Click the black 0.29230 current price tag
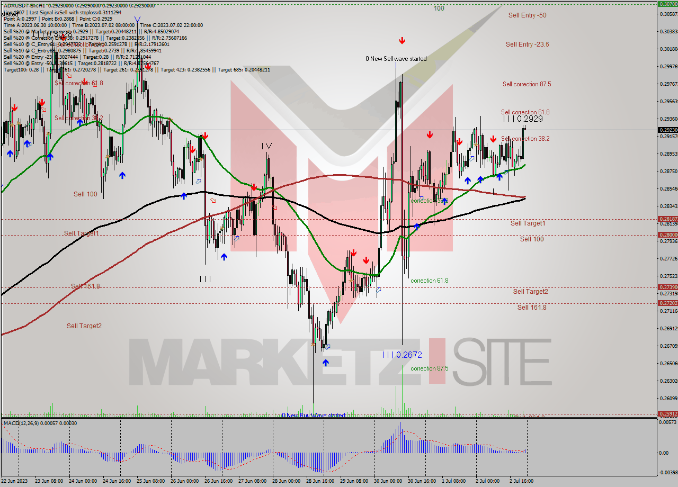The height and width of the screenshot is (487, 678). tap(667, 130)
